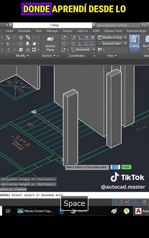Switch to the Manage ribbon tab

(x=52, y=31)
